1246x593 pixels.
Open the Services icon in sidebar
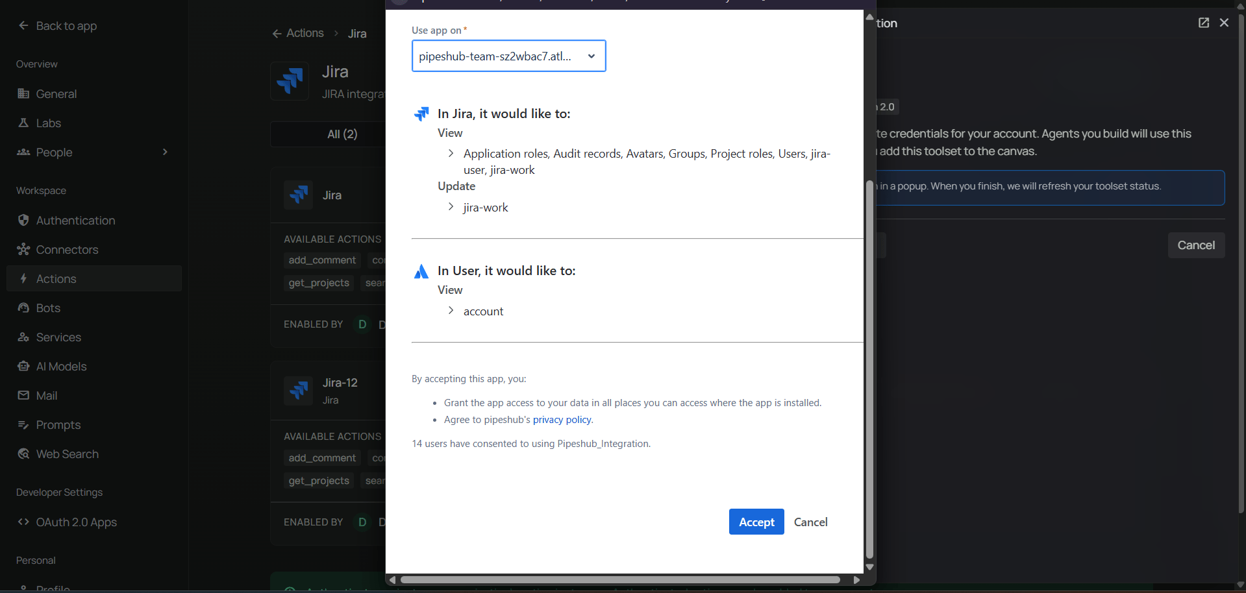23,337
